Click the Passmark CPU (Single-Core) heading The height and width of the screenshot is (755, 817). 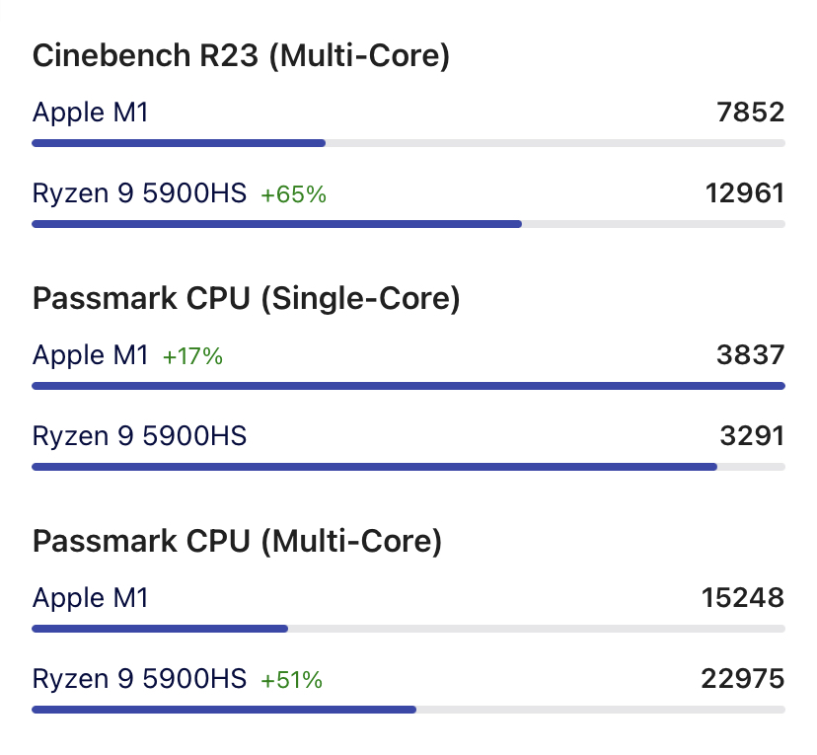(246, 299)
